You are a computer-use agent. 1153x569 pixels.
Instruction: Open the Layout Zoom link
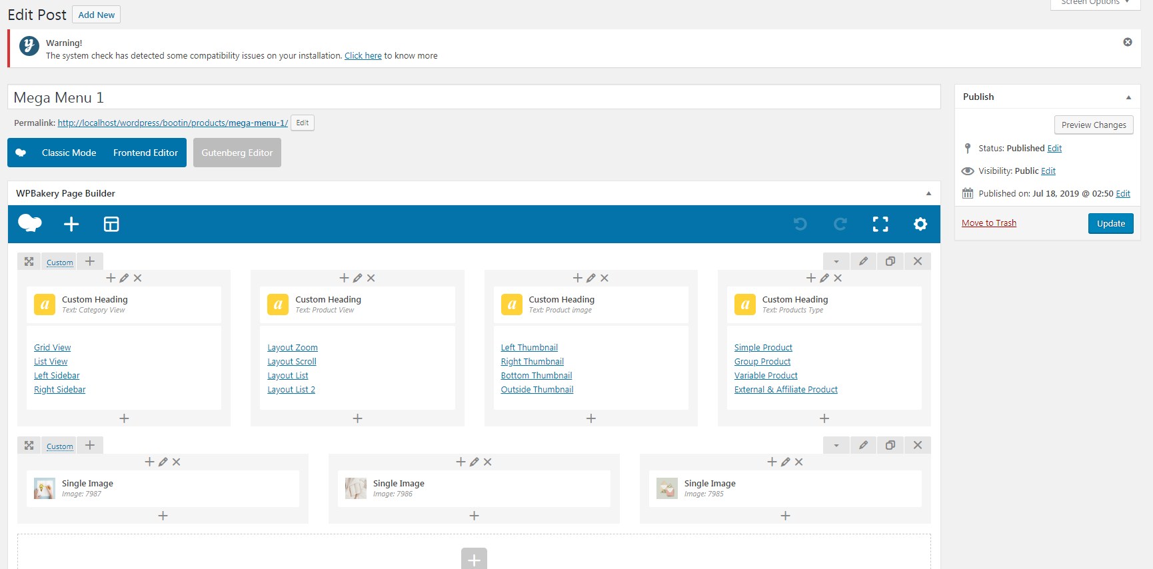[x=293, y=348]
